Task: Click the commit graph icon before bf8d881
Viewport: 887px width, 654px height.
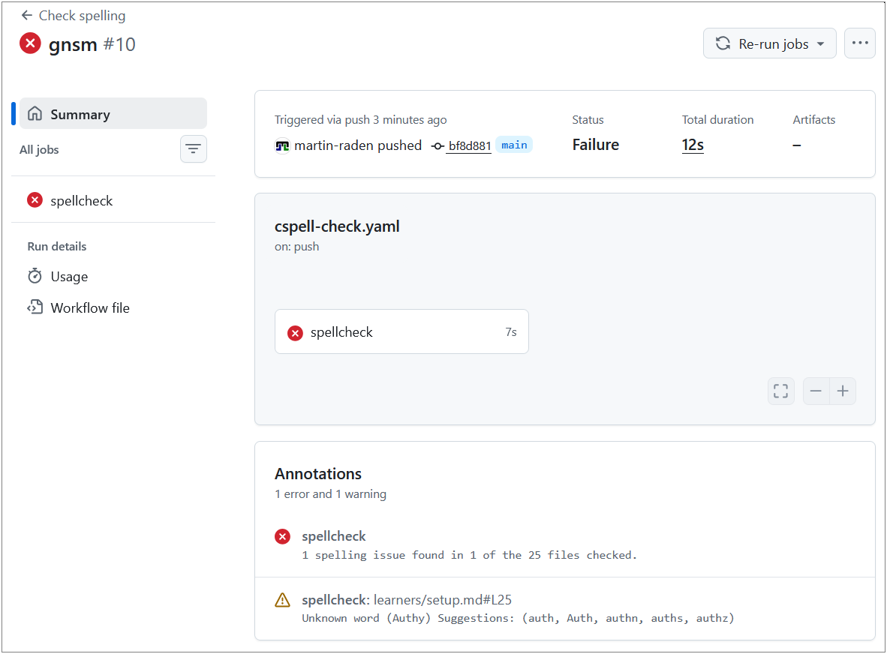Action: (437, 145)
